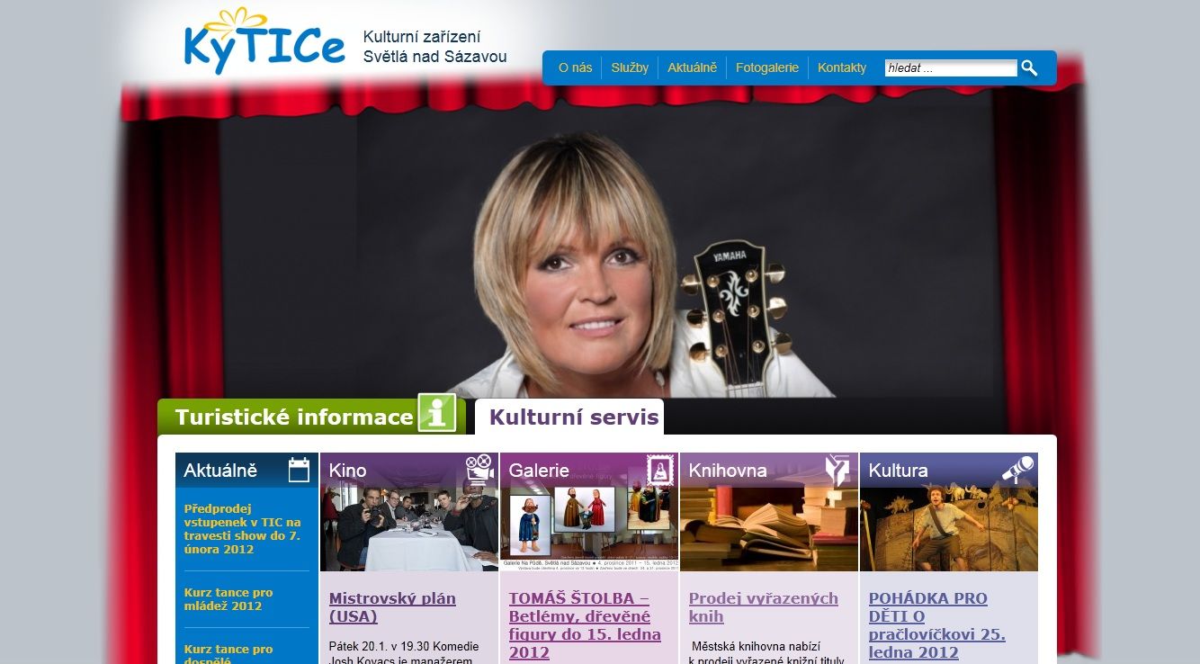
Task: Click the magnifier search icon
Action: pos(1029,67)
